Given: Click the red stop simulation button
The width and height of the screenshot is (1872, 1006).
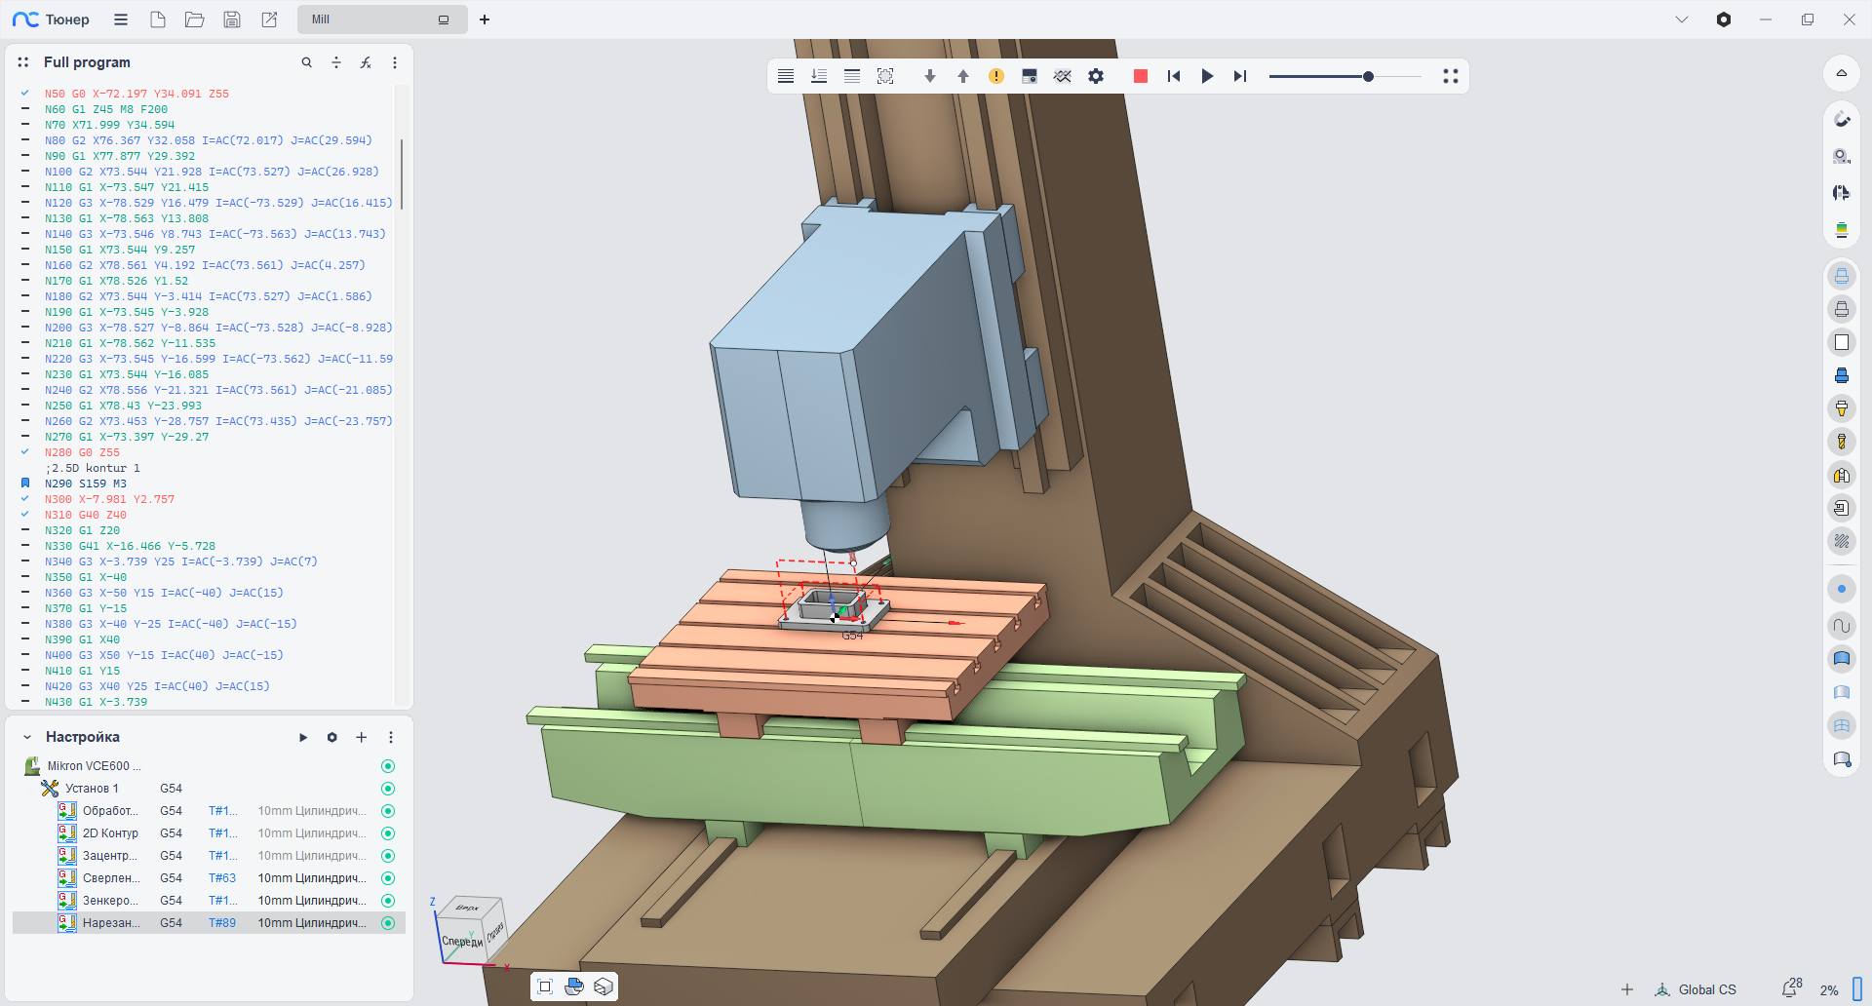Looking at the screenshot, I should (x=1140, y=76).
